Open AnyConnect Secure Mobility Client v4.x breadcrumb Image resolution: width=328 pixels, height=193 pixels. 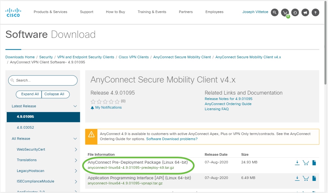point(248,57)
